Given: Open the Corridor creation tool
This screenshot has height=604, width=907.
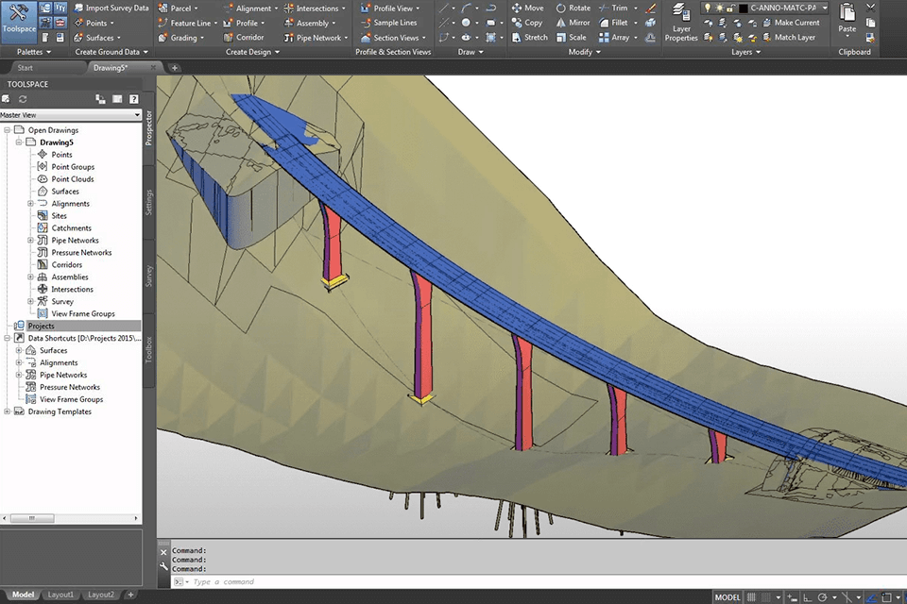Looking at the screenshot, I should coord(244,38).
